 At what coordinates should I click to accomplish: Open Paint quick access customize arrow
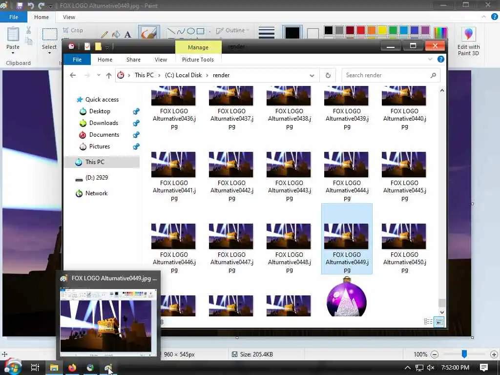(x=50, y=6)
